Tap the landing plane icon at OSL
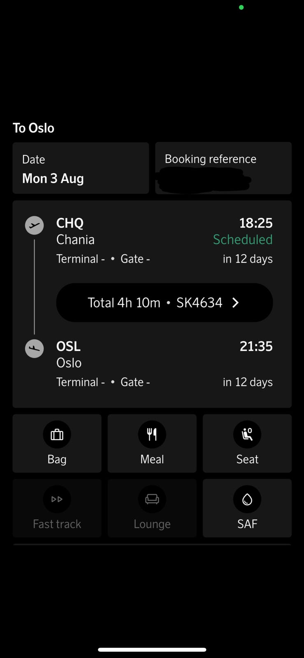This screenshot has height=658, width=304. (35, 349)
